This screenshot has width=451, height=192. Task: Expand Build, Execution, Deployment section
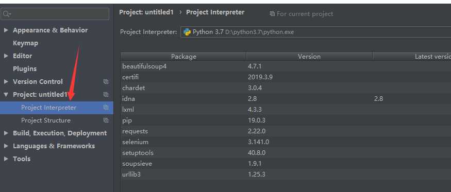pos(6,133)
